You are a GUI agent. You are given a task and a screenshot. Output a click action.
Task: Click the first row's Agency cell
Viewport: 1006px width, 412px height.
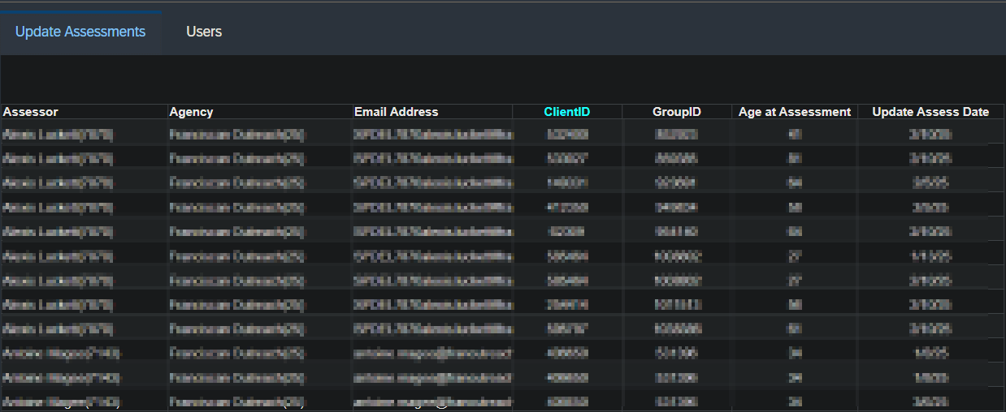click(236, 134)
